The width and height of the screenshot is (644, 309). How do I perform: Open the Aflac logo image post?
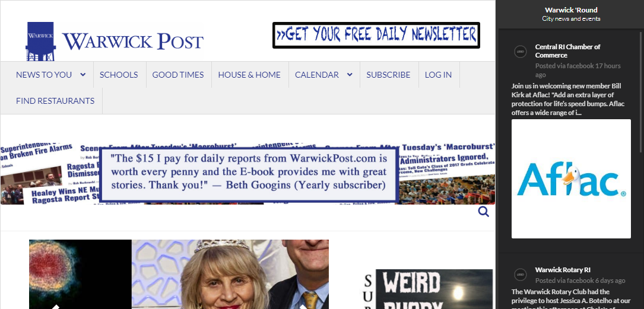pos(571,179)
